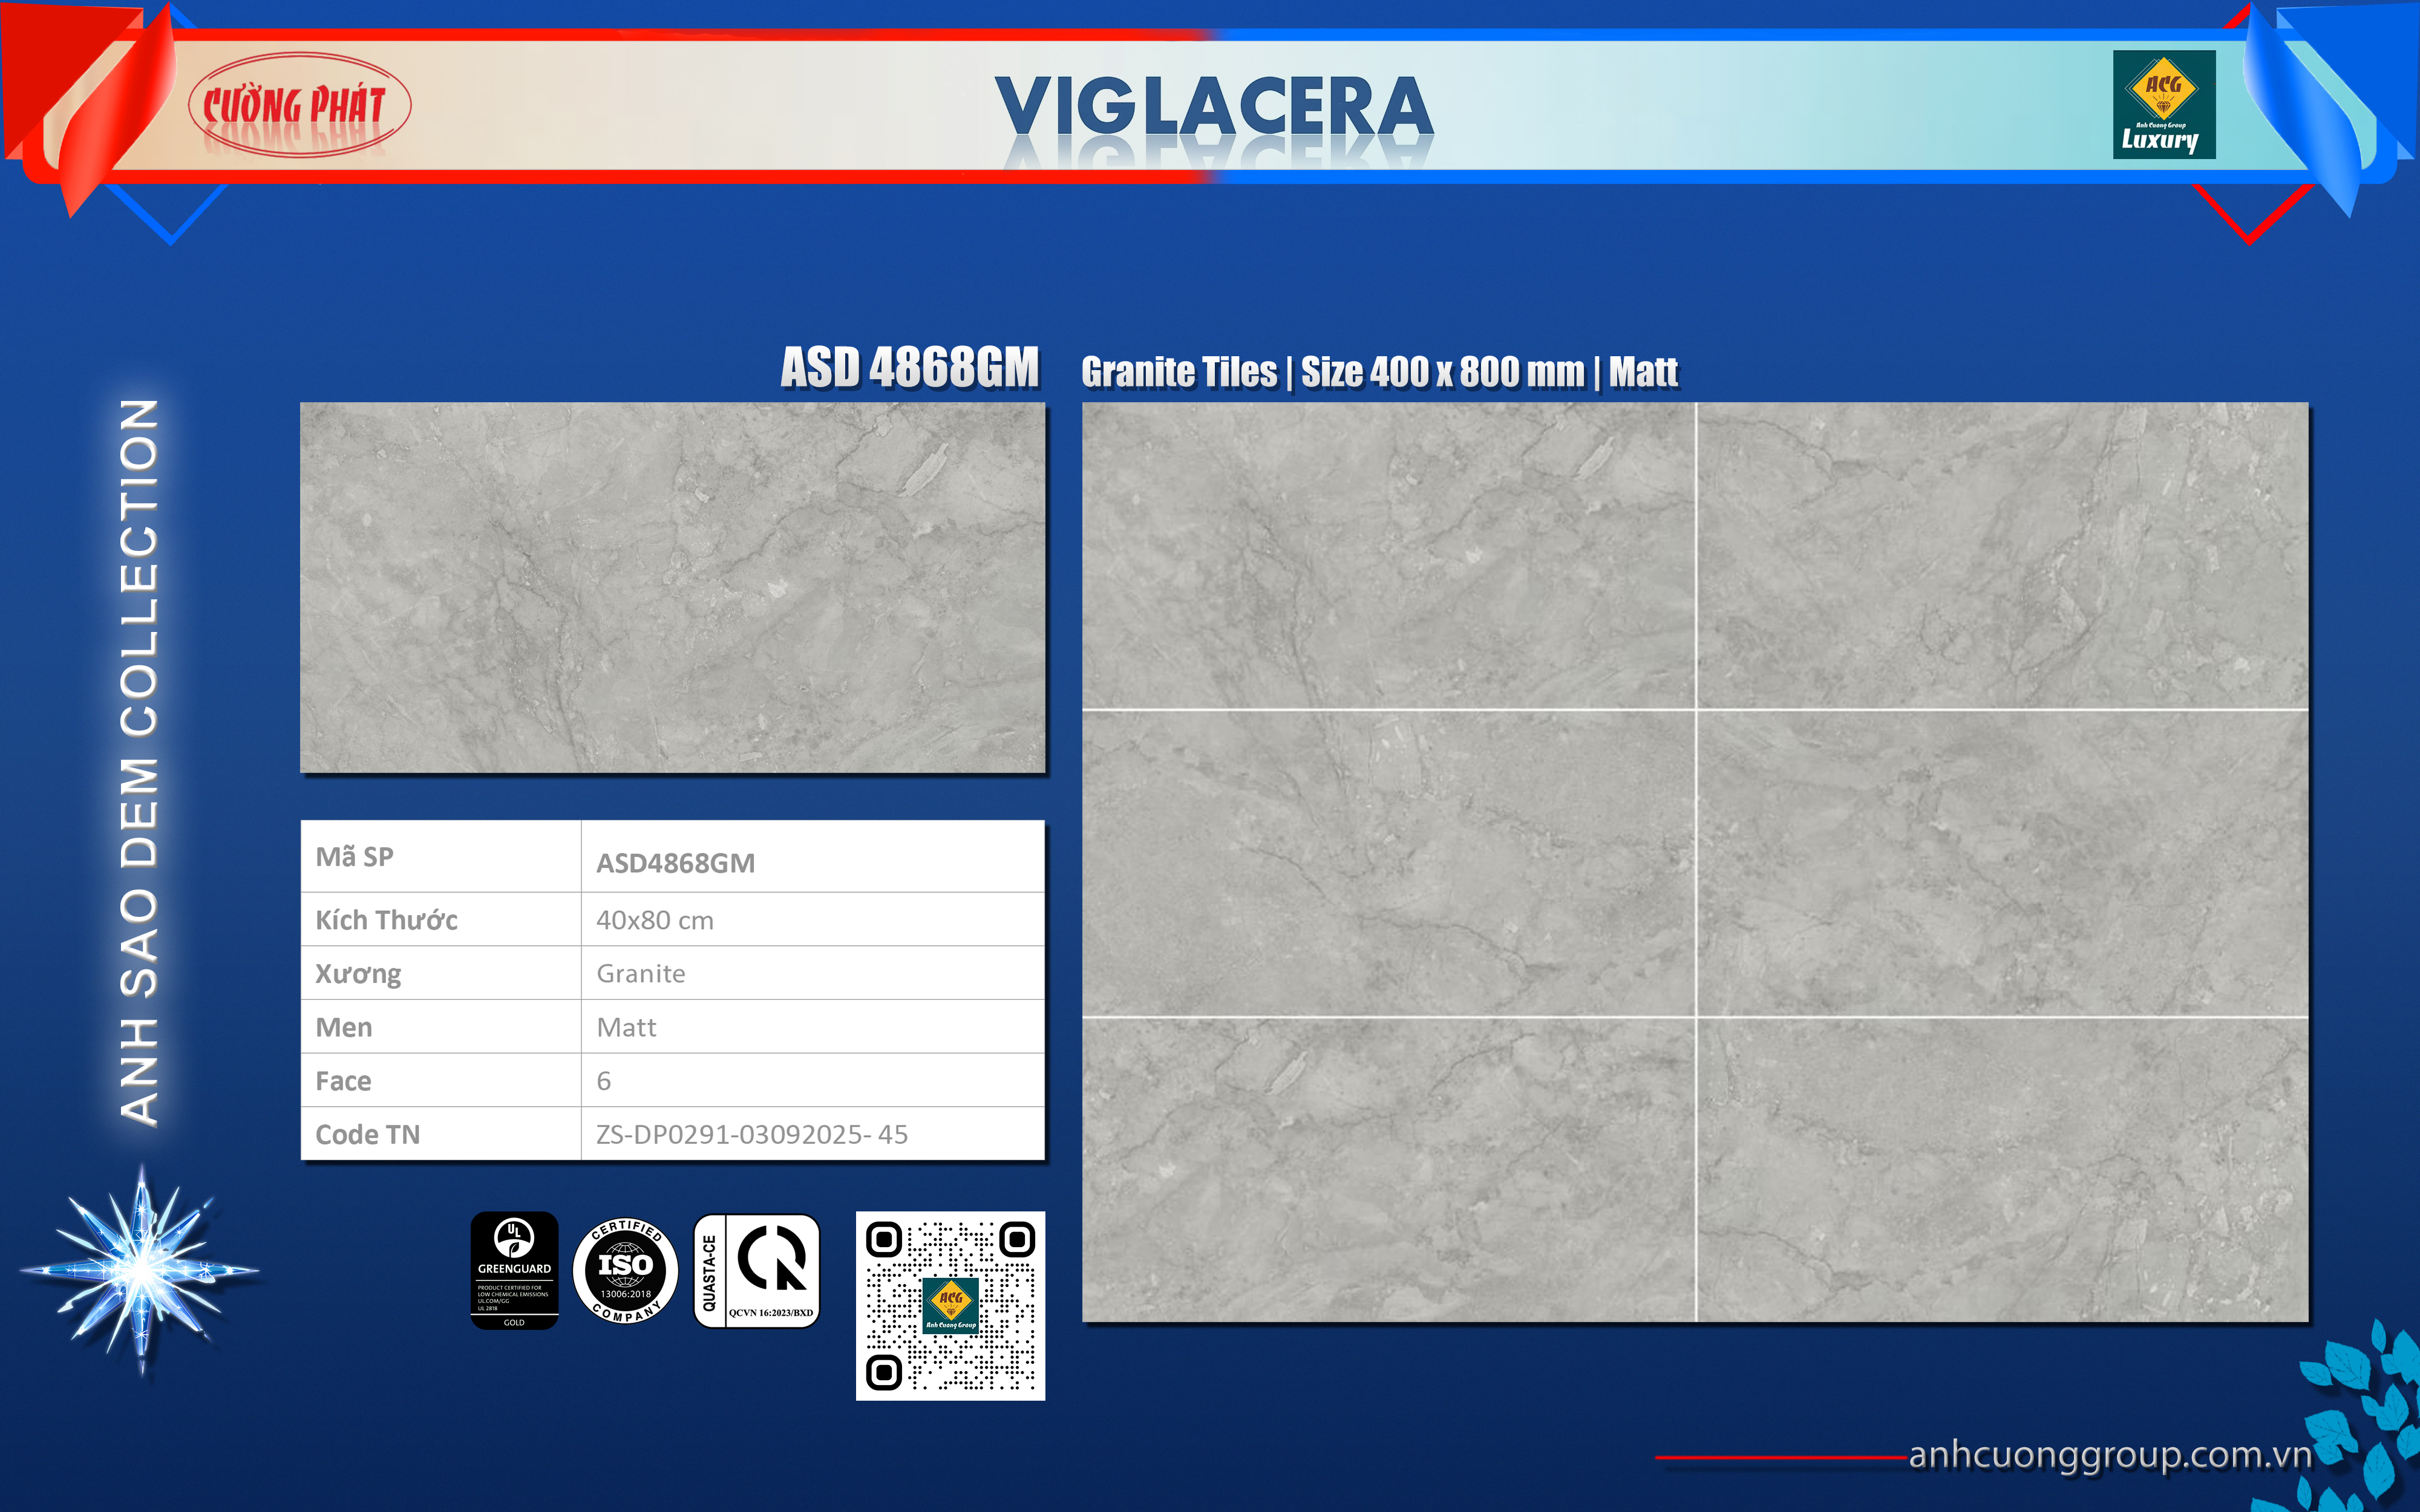Click the ASD 4868GM product heading
The image size is (2420, 1512).
[x=910, y=367]
